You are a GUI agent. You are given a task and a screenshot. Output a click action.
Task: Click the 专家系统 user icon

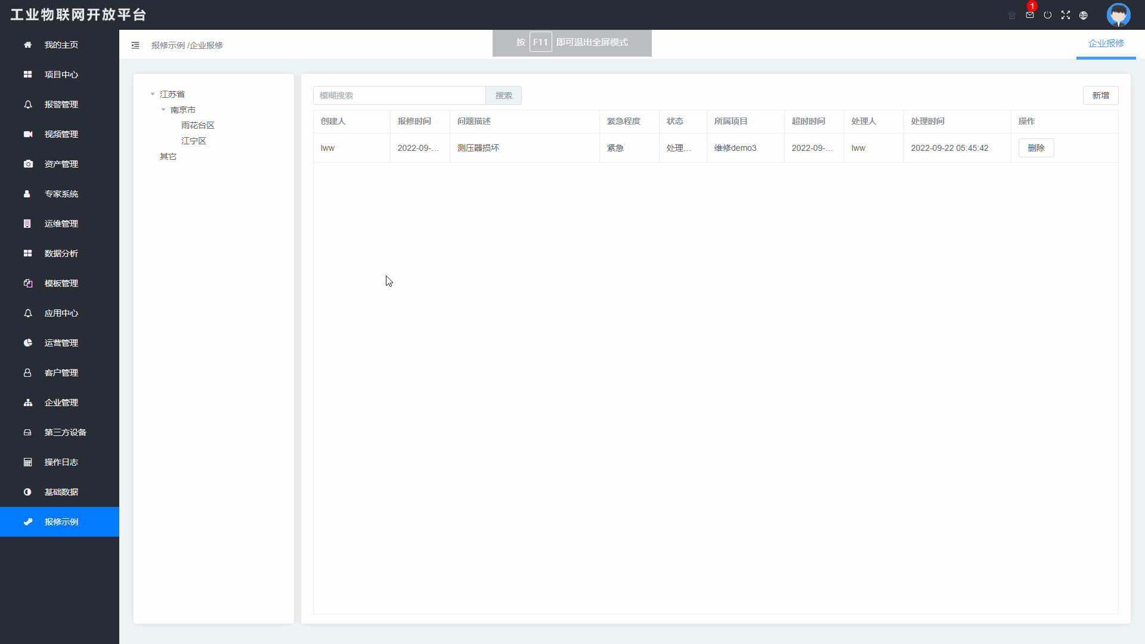point(27,194)
